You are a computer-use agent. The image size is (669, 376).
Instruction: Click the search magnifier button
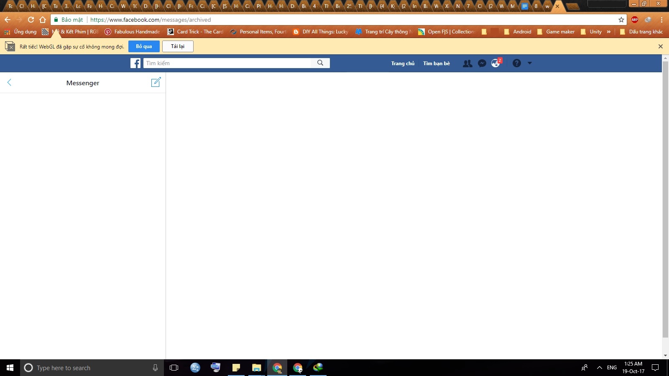[x=320, y=63]
